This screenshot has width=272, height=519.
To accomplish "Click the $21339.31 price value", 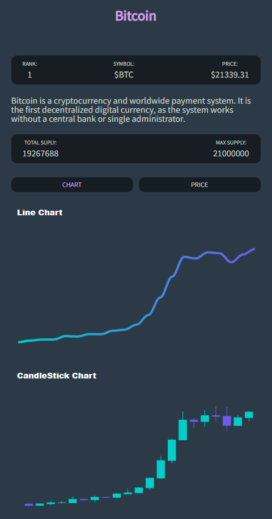I will [x=230, y=75].
